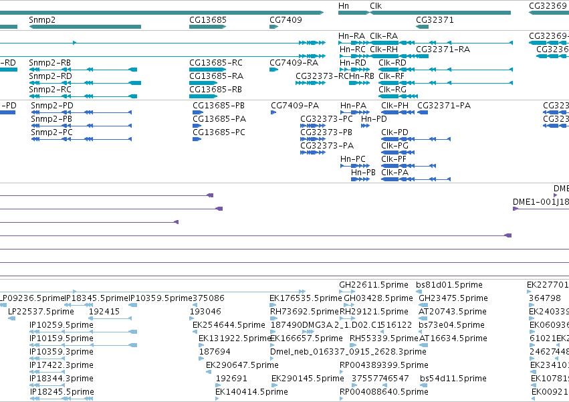Open protein CG32373-PB

(x=326, y=132)
